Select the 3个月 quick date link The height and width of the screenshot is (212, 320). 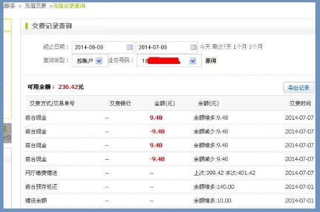[x=255, y=47]
